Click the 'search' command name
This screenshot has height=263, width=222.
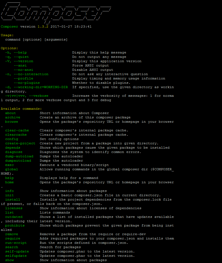12,247
